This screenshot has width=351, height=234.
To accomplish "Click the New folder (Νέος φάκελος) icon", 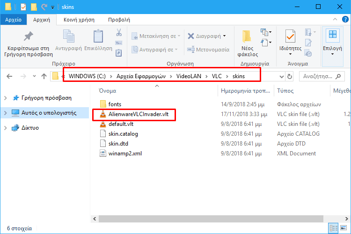I will click(247, 37).
